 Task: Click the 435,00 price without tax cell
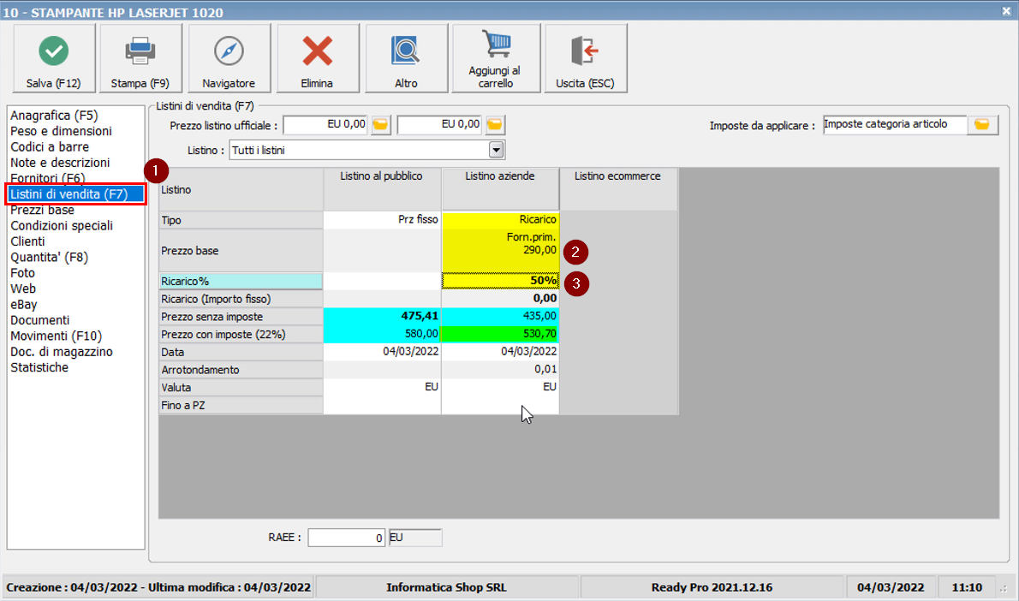tap(500, 316)
